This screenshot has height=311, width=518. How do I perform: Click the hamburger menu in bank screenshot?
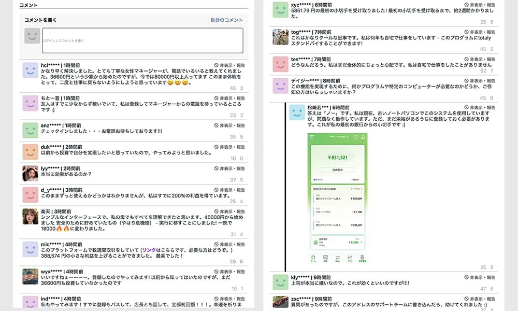tap(312, 137)
